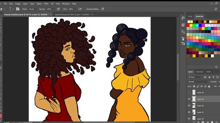The width and height of the screenshot is (220, 123).
Task: Open the Opacity slider dropdown arrow
Action: 54,9
